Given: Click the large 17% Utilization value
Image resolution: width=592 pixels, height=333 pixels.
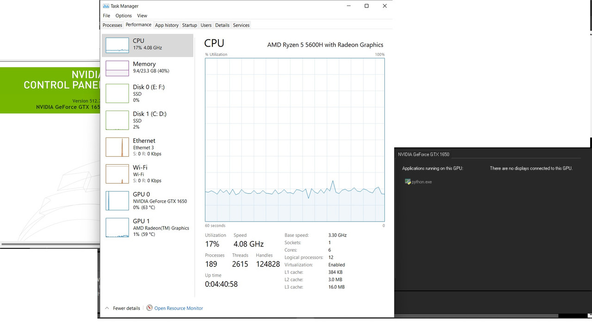Looking at the screenshot, I should pyautogui.click(x=212, y=244).
